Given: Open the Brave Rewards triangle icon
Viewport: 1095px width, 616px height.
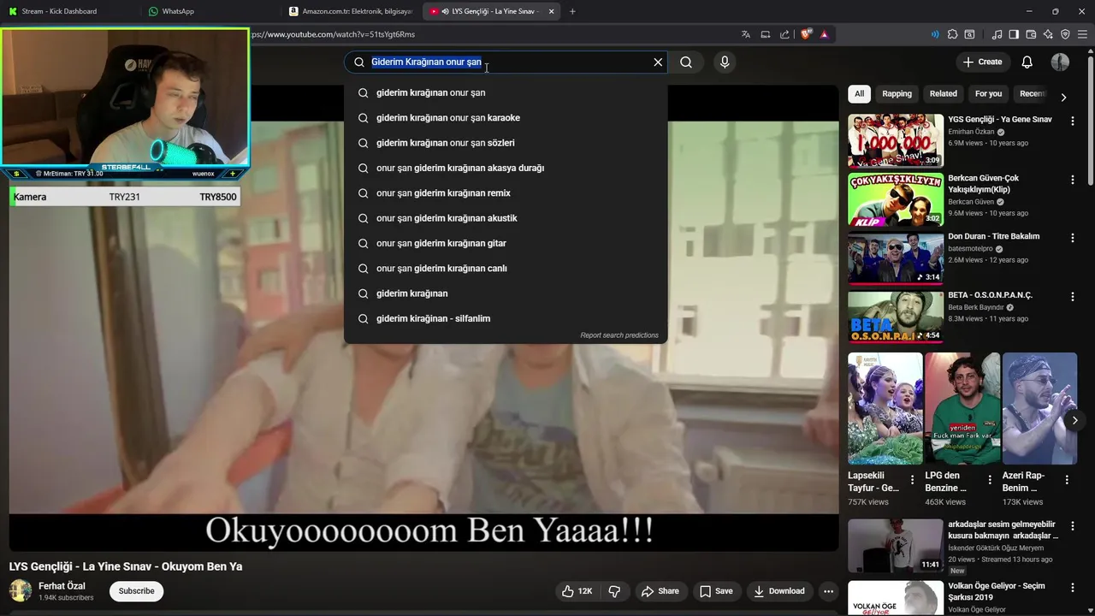Looking at the screenshot, I should tap(824, 34).
